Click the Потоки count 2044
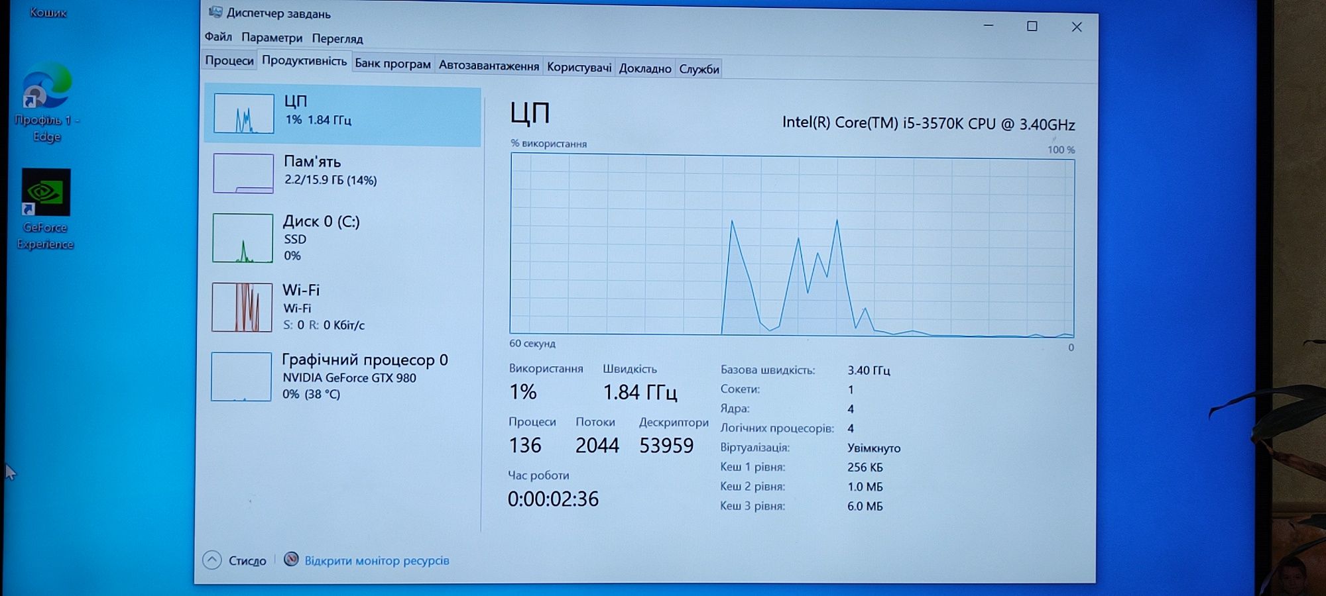Screen dimensions: 1326x596 coord(597,445)
